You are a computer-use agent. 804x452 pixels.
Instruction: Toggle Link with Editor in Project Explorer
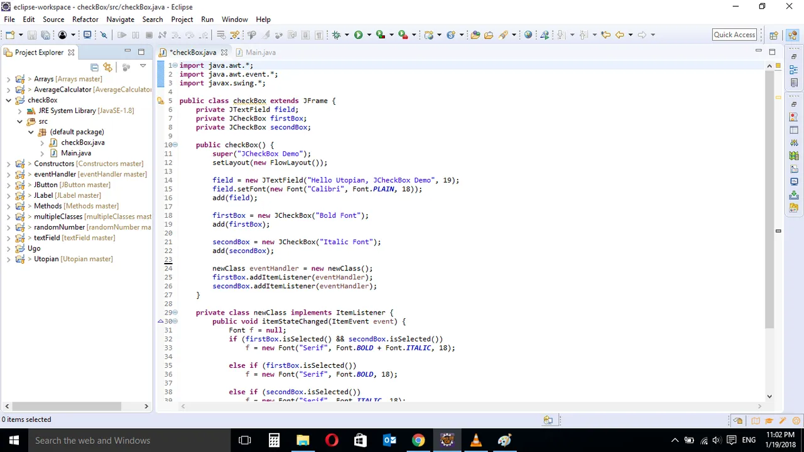click(107, 67)
